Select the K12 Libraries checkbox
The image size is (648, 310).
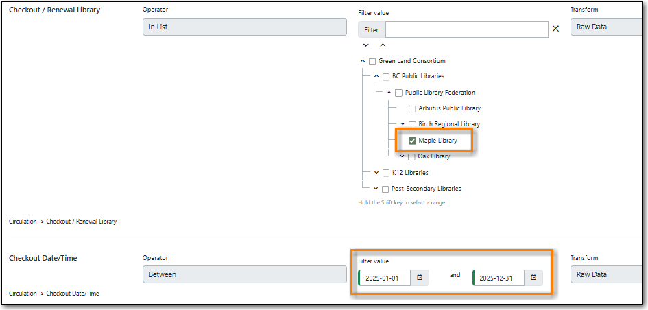pyautogui.click(x=385, y=173)
